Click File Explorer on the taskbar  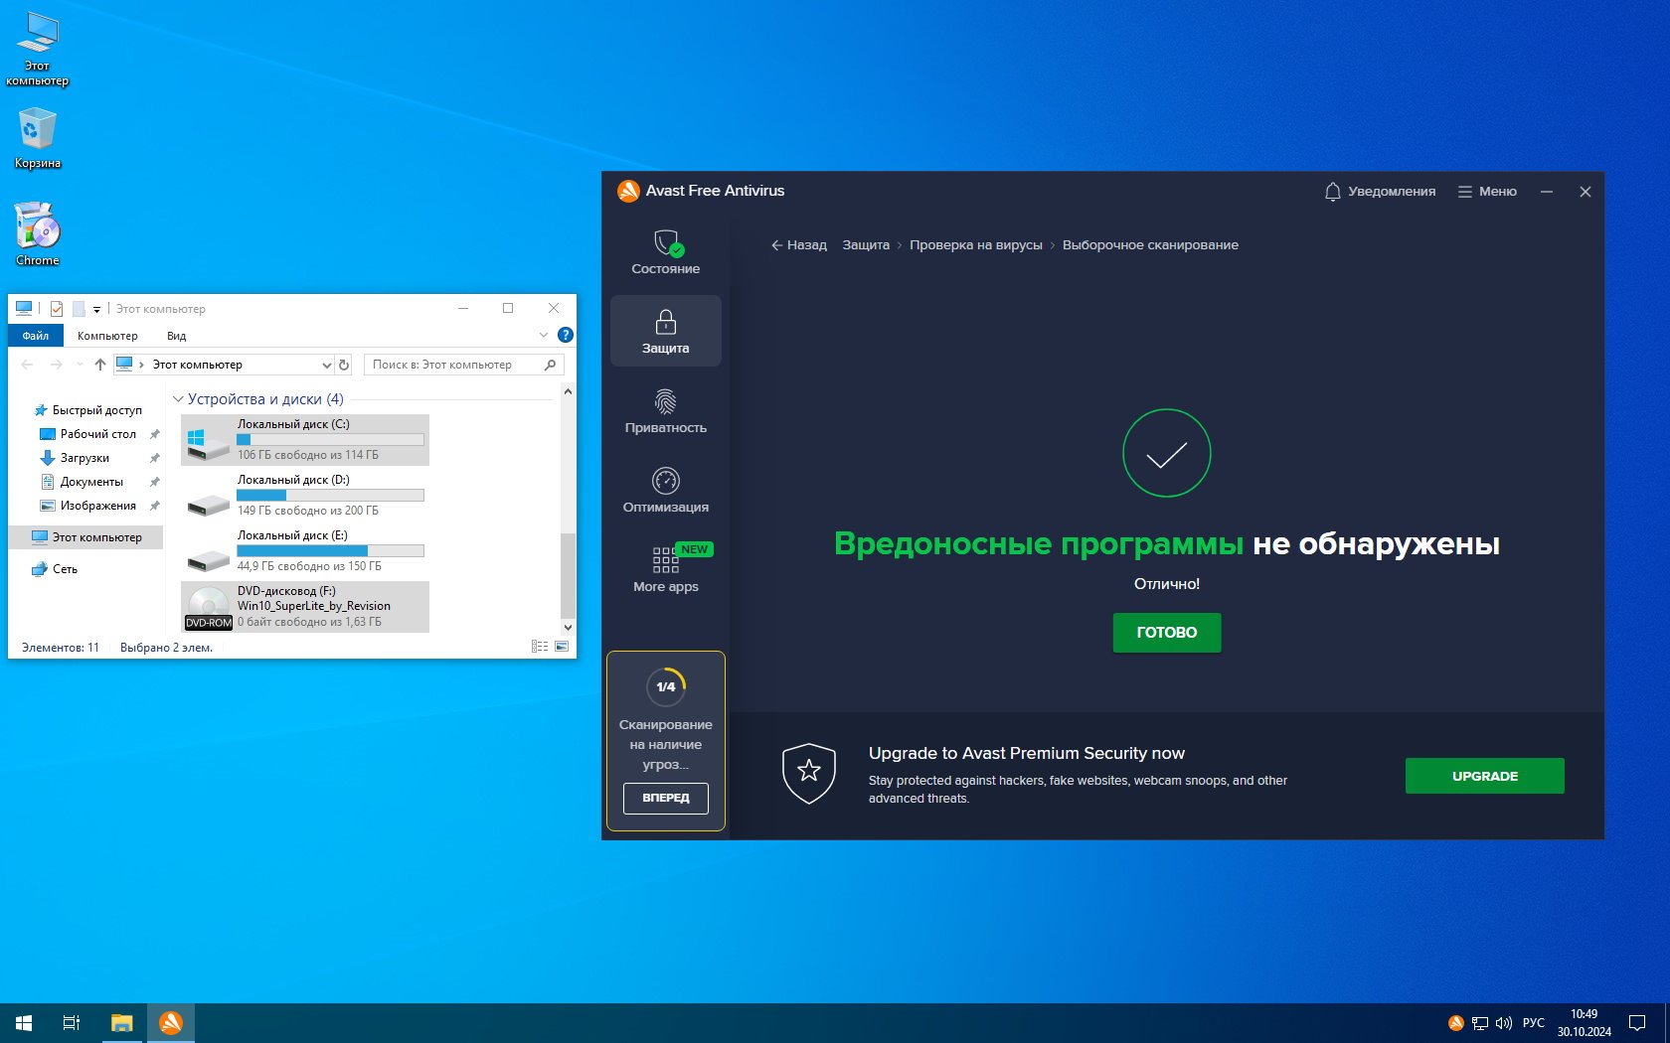[121, 1023]
